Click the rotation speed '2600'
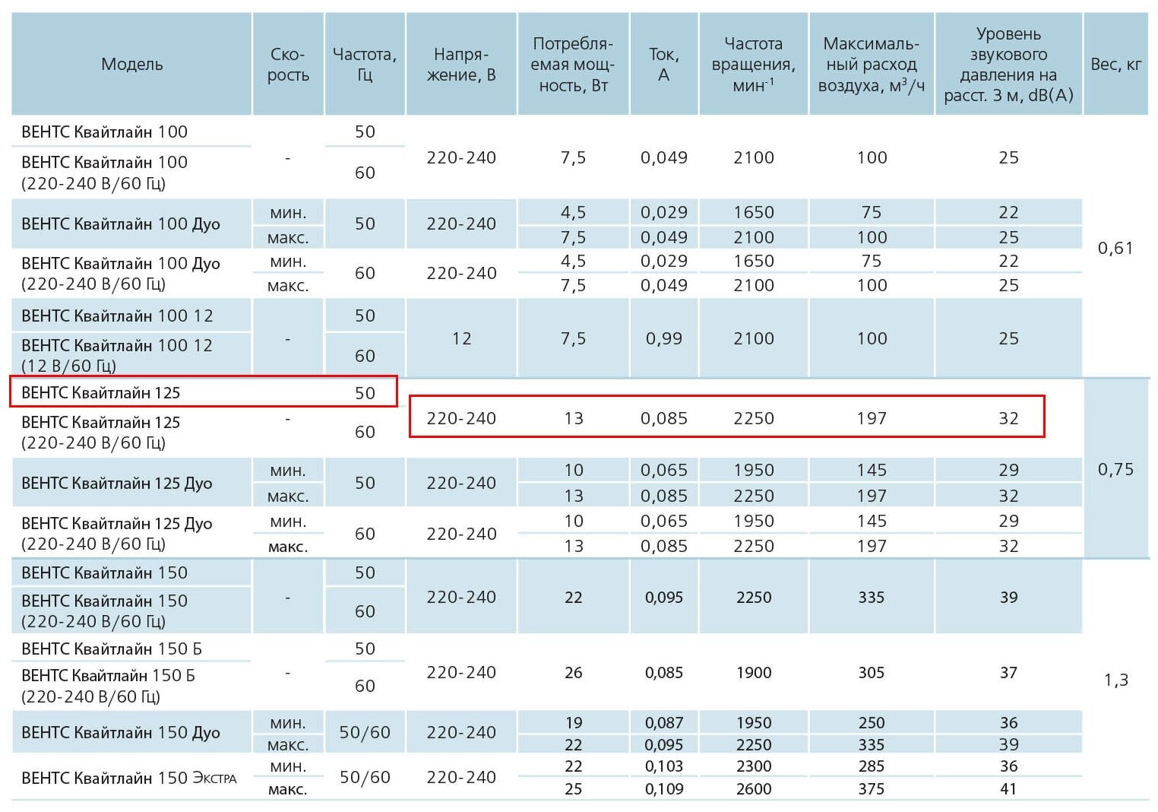 (x=753, y=789)
